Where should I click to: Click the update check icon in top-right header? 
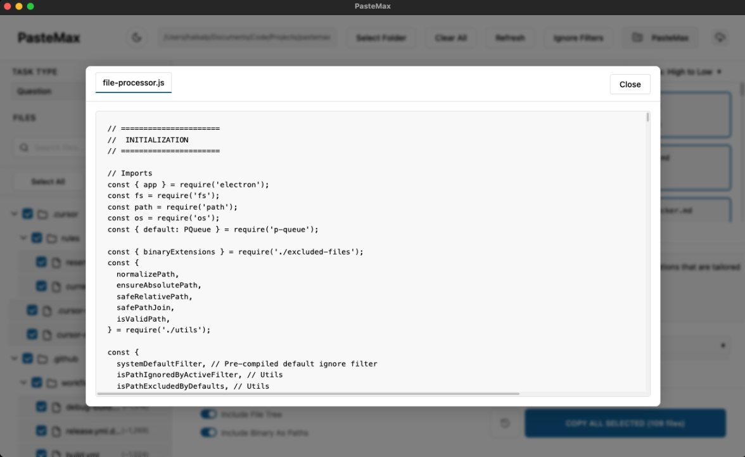(720, 38)
